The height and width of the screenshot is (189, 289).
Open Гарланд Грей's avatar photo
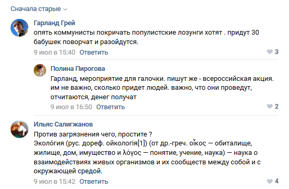tap(19, 28)
